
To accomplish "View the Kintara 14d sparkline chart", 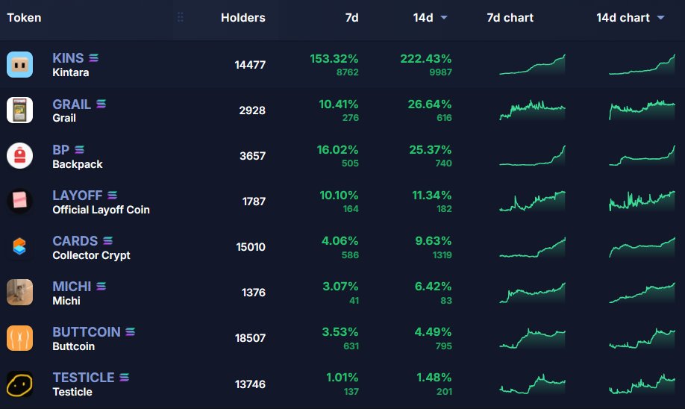I will pyautogui.click(x=642, y=65).
